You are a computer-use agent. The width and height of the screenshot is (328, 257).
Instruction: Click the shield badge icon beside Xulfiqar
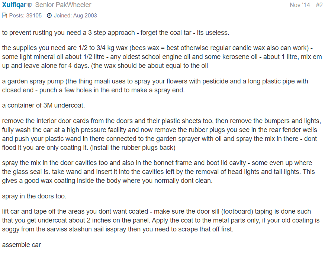pos(30,5)
